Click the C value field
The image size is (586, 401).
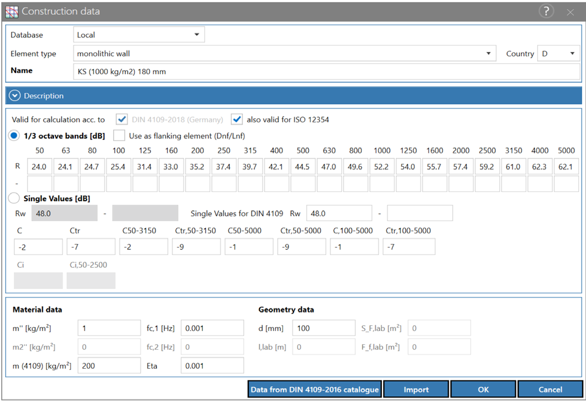pos(38,247)
